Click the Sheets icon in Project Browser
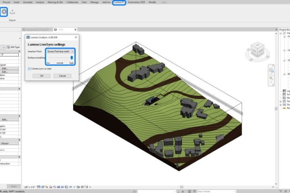 [284, 98]
